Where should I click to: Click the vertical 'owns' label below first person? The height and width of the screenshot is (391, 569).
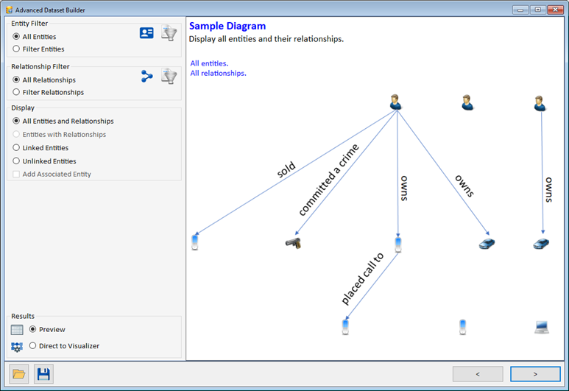coord(404,189)
